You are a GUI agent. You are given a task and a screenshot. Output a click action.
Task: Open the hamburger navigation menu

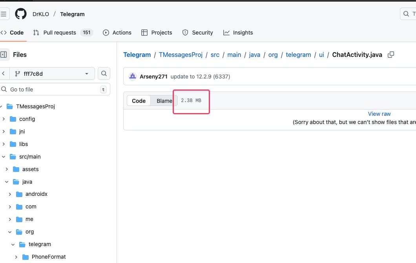click(x=4, y=14)
